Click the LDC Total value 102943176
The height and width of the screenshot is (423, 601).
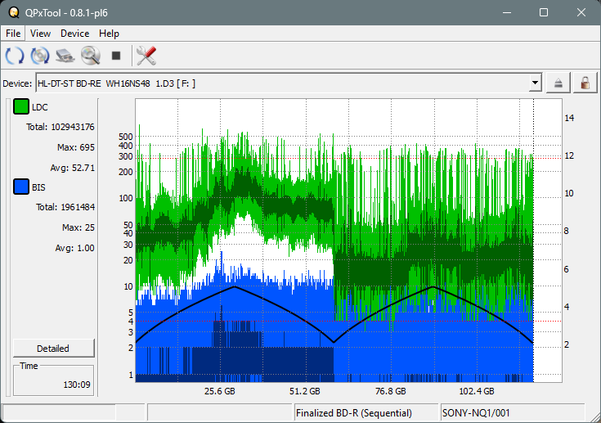tap(73, 127)
